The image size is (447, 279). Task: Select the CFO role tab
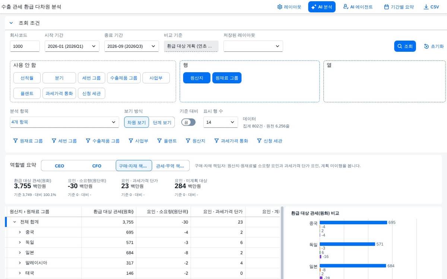[97, 166]
